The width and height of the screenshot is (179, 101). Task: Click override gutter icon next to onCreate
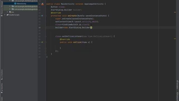coord(42,16)
